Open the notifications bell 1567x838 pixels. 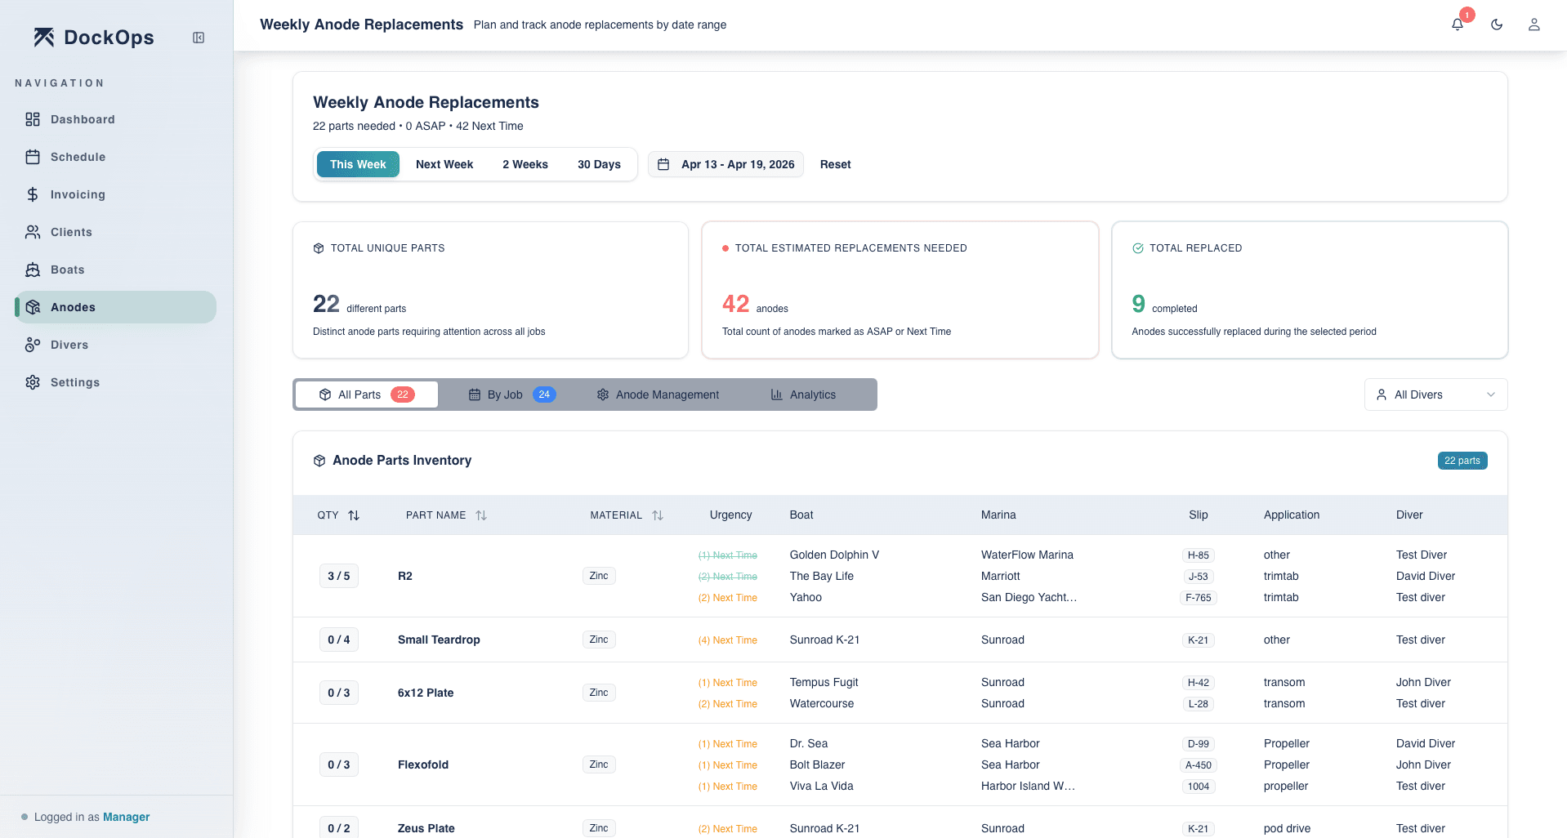pos(1458,25)
